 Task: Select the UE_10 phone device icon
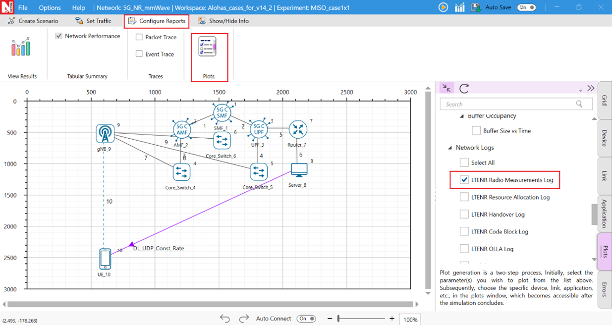(x=105, y=259)
